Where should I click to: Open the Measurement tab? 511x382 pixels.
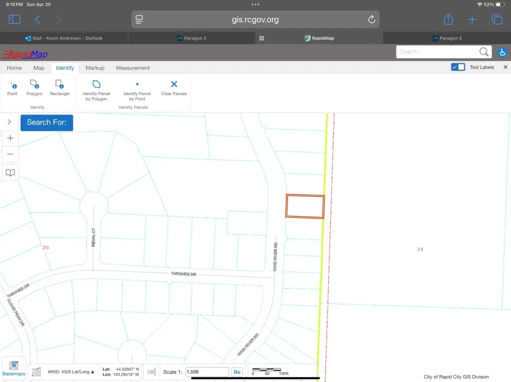133,68
